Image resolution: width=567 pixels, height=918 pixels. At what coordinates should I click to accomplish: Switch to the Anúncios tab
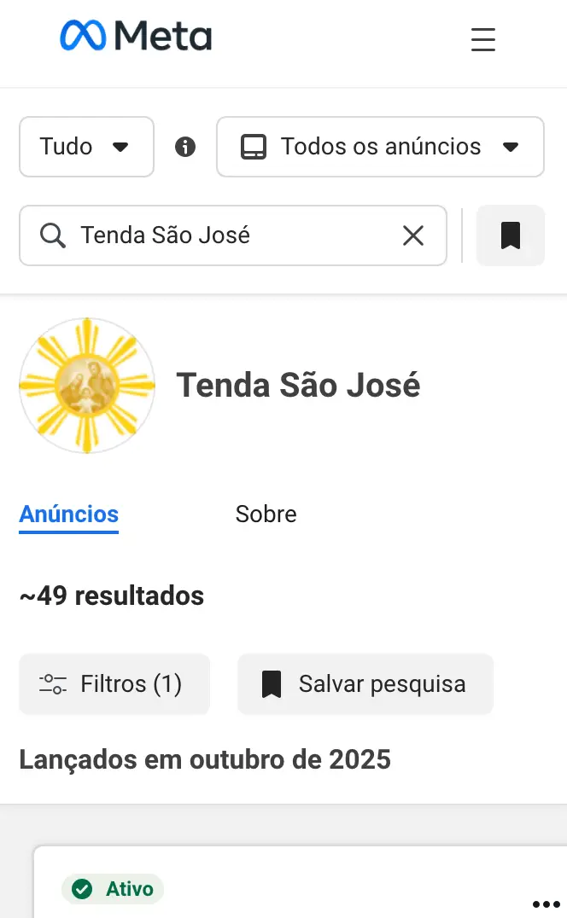69,514
